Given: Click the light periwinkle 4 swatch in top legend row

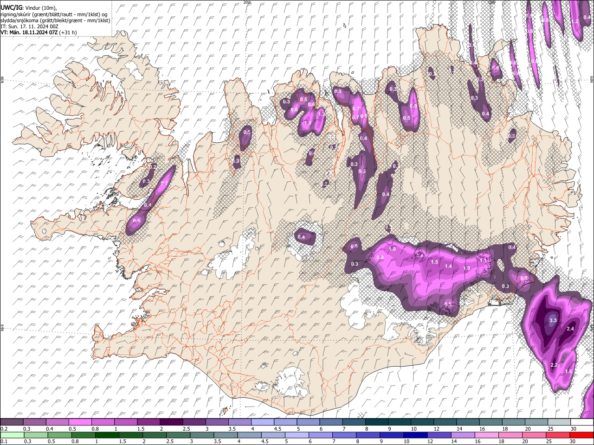Looking at the screenshot, I should 262,422.
